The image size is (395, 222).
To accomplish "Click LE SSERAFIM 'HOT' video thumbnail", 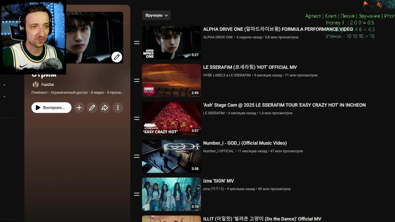I will [x=171, y=80].
